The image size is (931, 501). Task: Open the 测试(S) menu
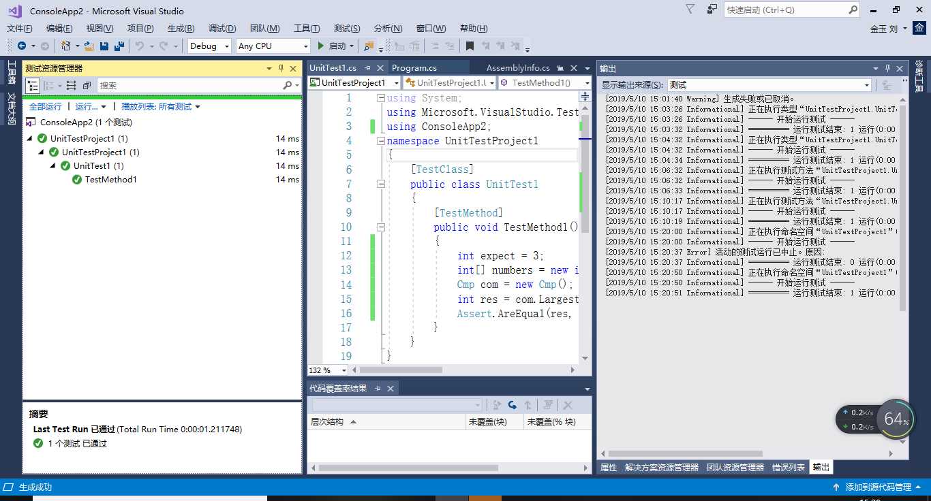tap(347, 29)
